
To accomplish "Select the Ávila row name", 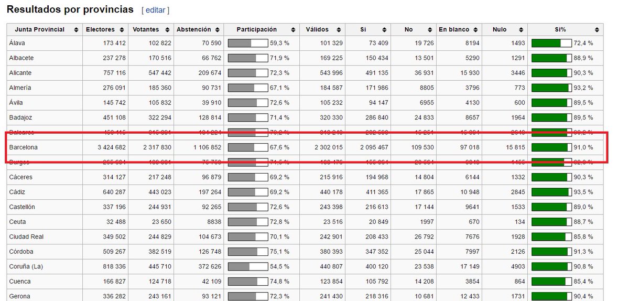I will point(16,102).
